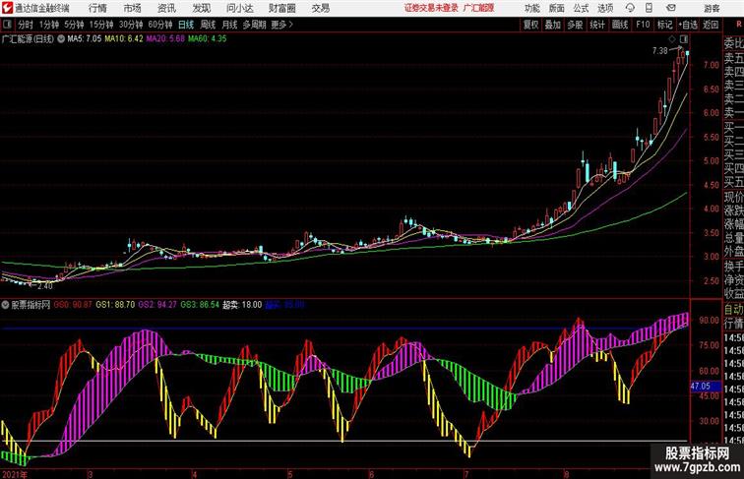Screen dimensions: 744x479
Task: Open the 资讯 menu
Action: point(166,8)
